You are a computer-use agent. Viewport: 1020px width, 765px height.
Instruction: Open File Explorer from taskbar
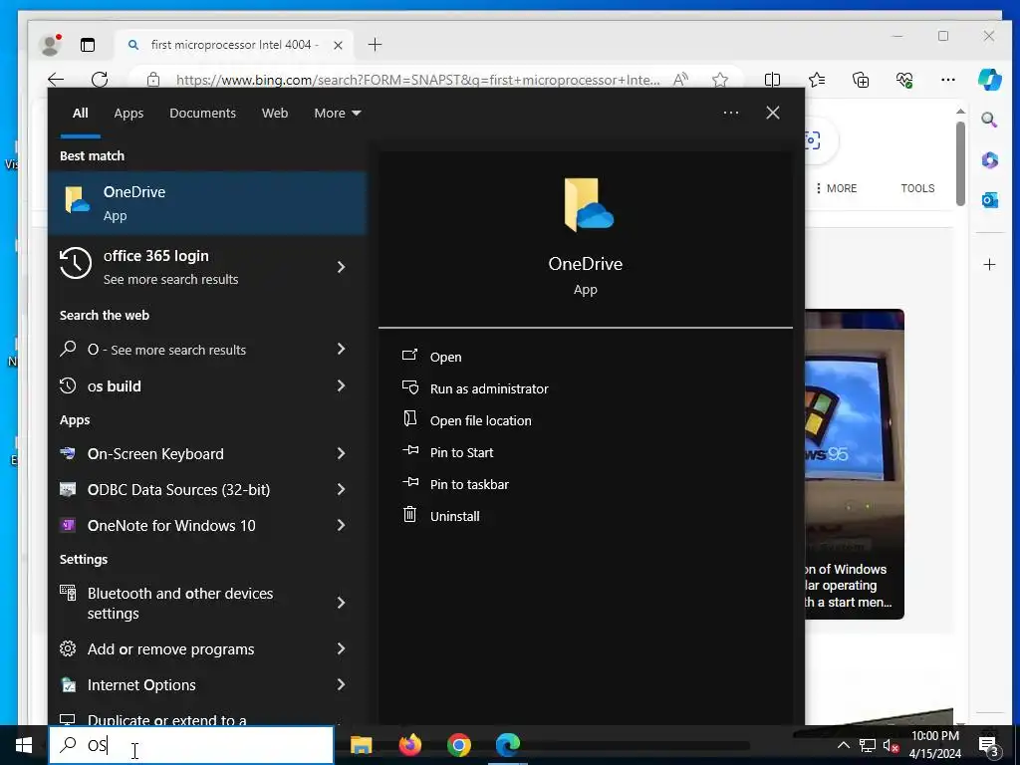361,745
